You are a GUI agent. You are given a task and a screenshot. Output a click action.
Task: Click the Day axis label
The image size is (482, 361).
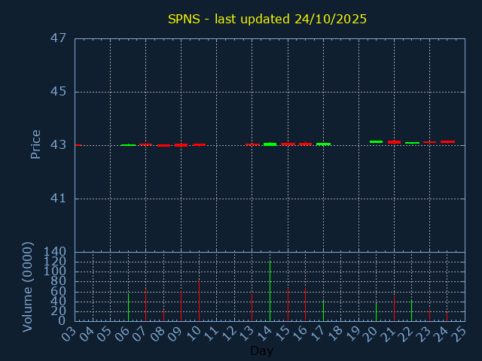click(261, 351)
